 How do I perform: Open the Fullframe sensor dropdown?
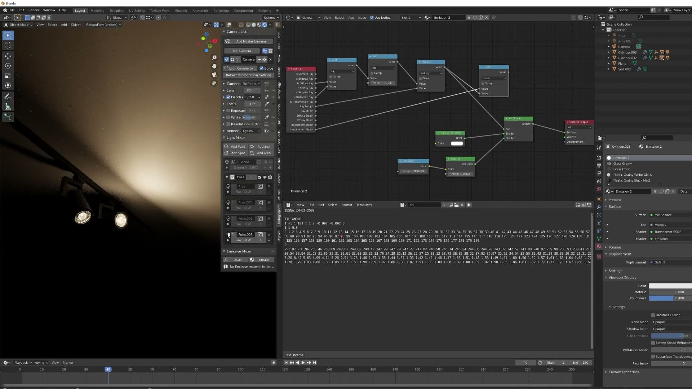pos(251,84)
